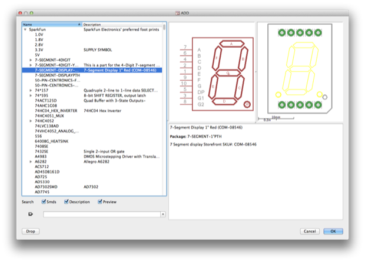Select the AD7745 part
Viewport: 365px width, 262px height.
(x=42, y=192)
